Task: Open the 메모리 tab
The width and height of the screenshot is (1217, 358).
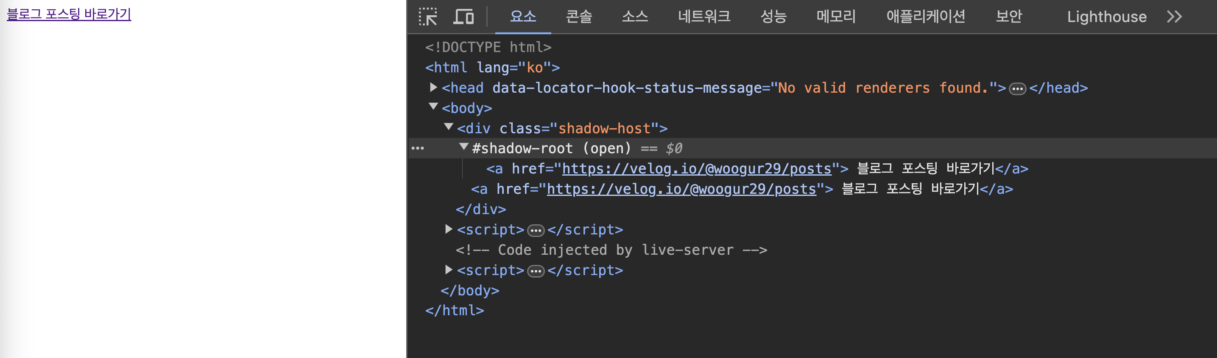Action: click(836, 17)
